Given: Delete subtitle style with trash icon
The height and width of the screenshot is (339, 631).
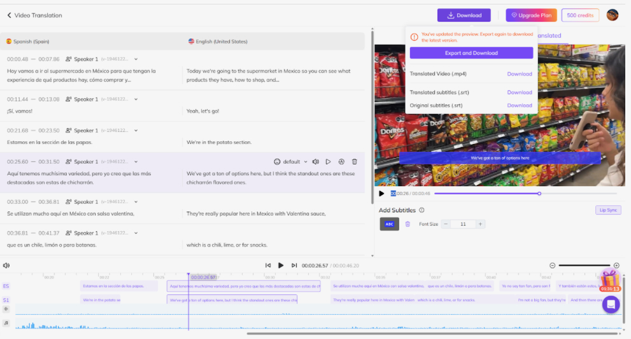Looking at the screenshot, I should tap(408, 224).
